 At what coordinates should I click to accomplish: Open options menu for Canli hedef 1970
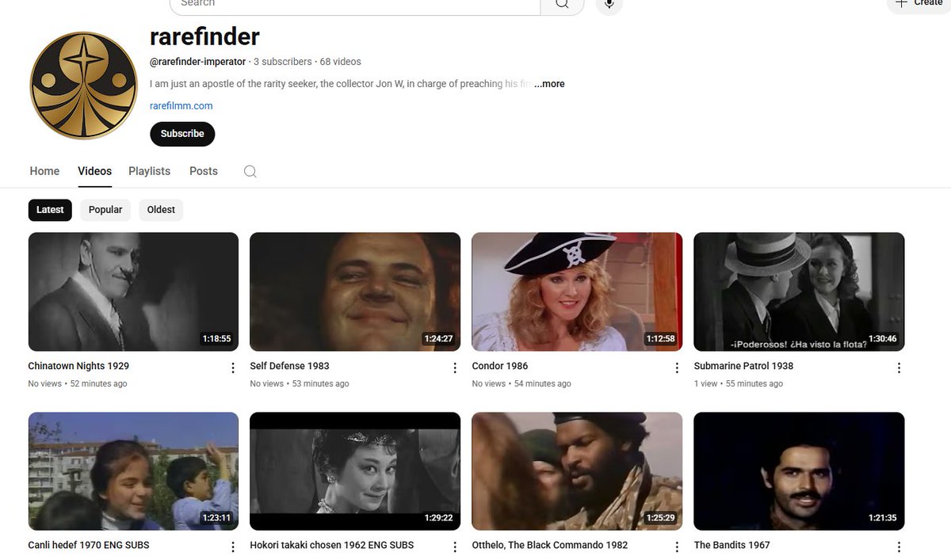233,546
